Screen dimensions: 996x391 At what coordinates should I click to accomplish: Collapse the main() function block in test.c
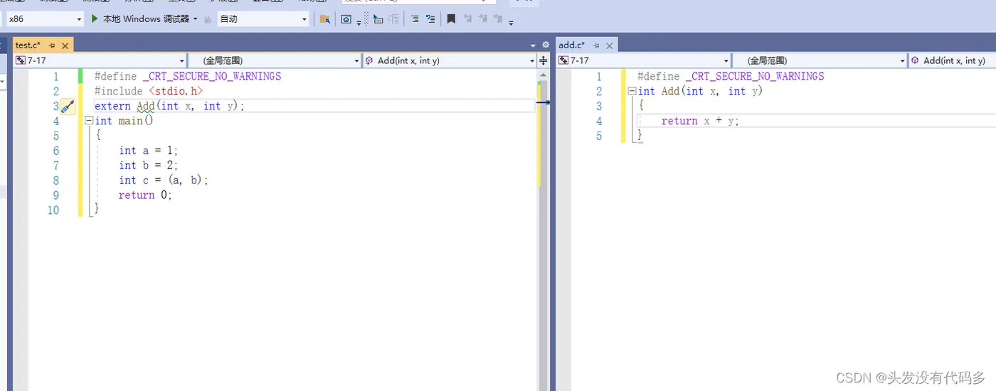pos(88,121)
